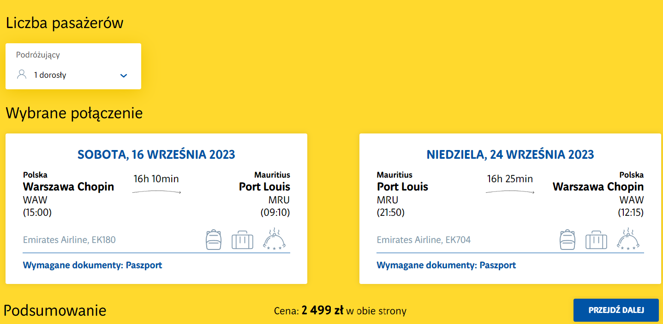Expand the passengers dropdown chevron

pos(124,75)
